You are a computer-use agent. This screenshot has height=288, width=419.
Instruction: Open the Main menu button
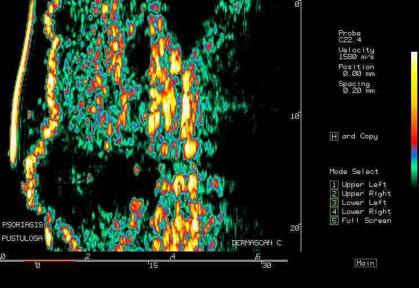(366, 263)
